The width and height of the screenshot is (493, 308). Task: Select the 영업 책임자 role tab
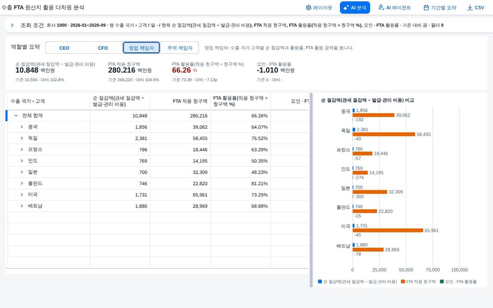[x=141, y=48]
